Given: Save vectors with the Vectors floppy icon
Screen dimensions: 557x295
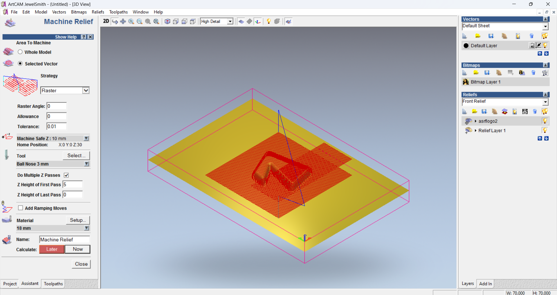Looking at the screenshot, I should [491, 36].
